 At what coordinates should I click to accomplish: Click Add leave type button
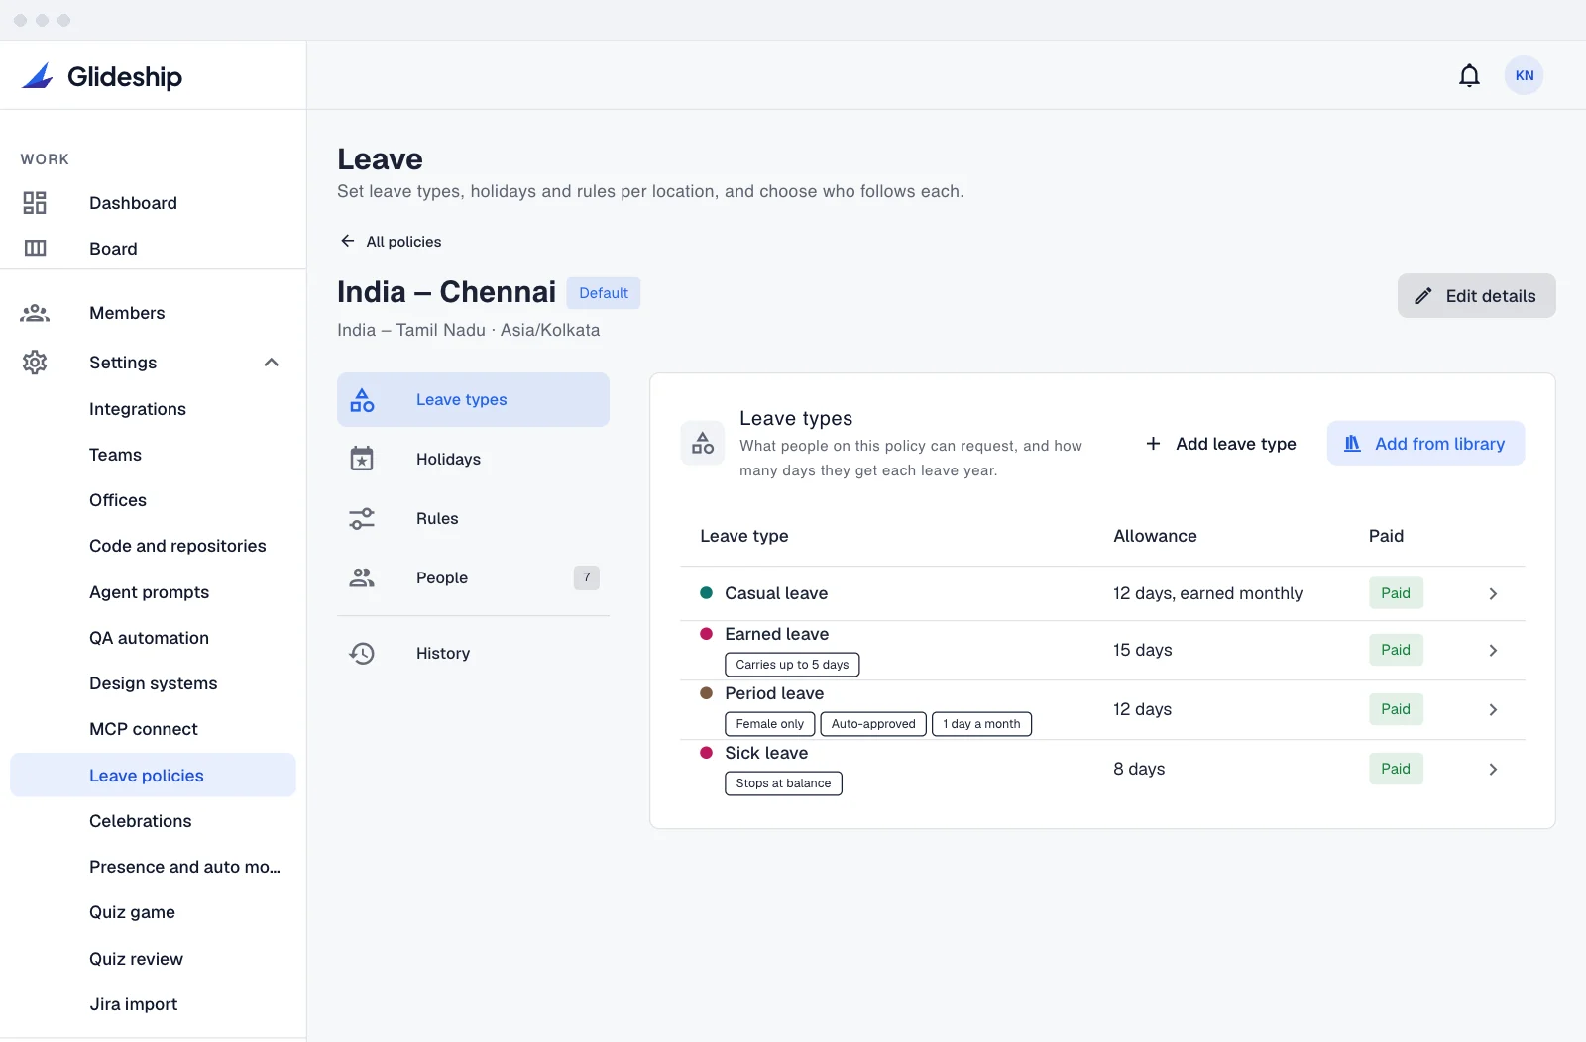pyautogui.click(x=1220, y=444)
